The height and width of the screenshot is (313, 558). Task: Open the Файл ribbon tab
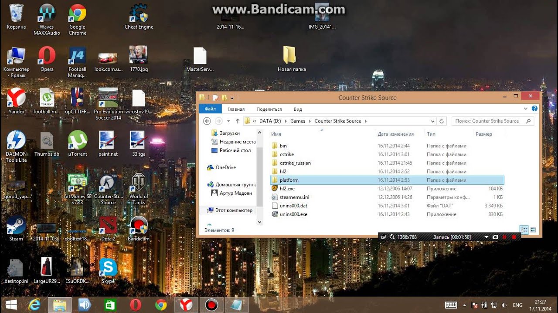[210, 109]
